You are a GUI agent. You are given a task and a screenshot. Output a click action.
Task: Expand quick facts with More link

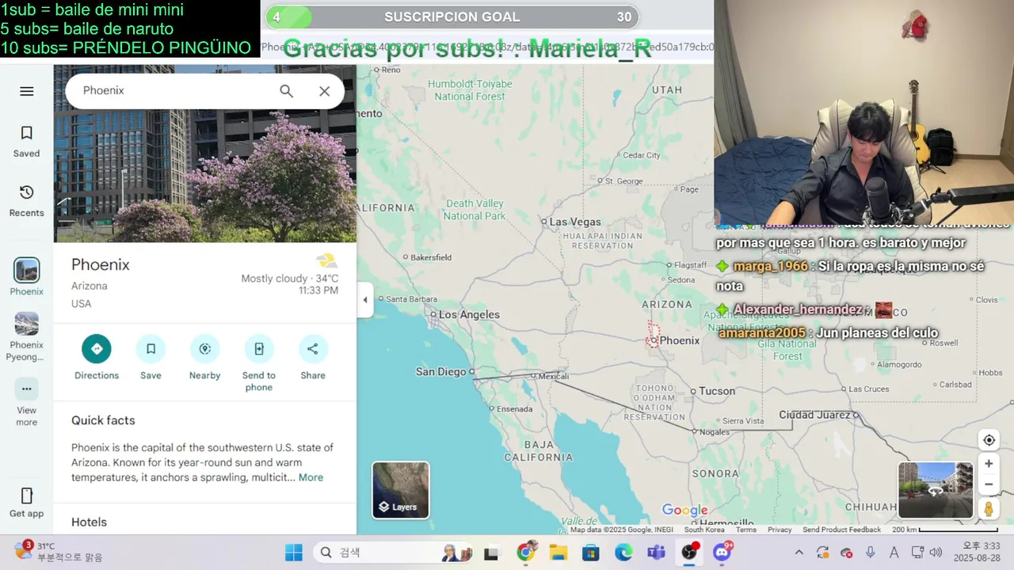(311, 477)
